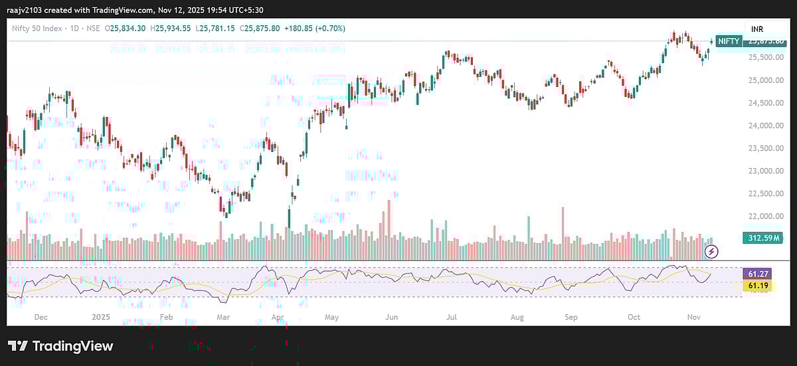Open the INR currency selector
This screenshot has height=366, width=797.
pyautogui.click(x=758, y=29)
